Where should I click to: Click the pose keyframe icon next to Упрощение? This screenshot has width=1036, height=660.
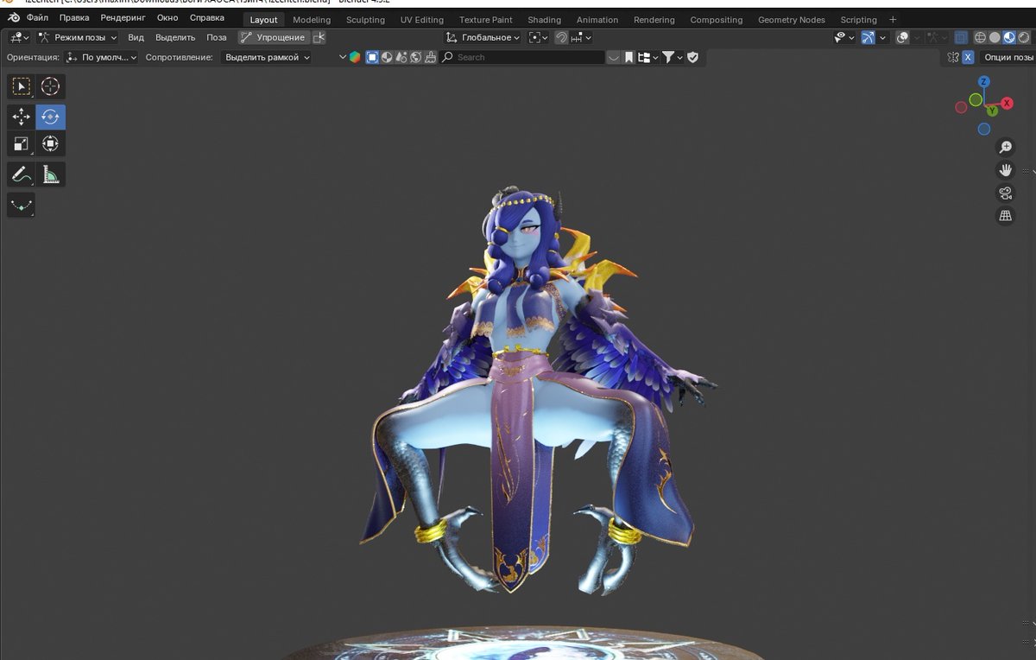tap(319, 37)
